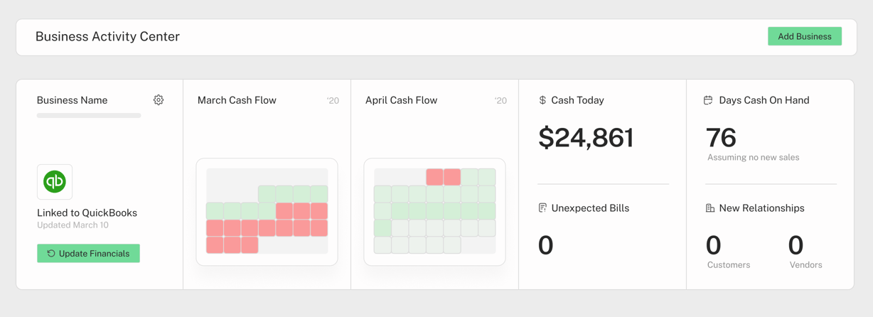873x317 pixels.
Task: Click the Customers count under New Relationships
Action: click(714, 246)
